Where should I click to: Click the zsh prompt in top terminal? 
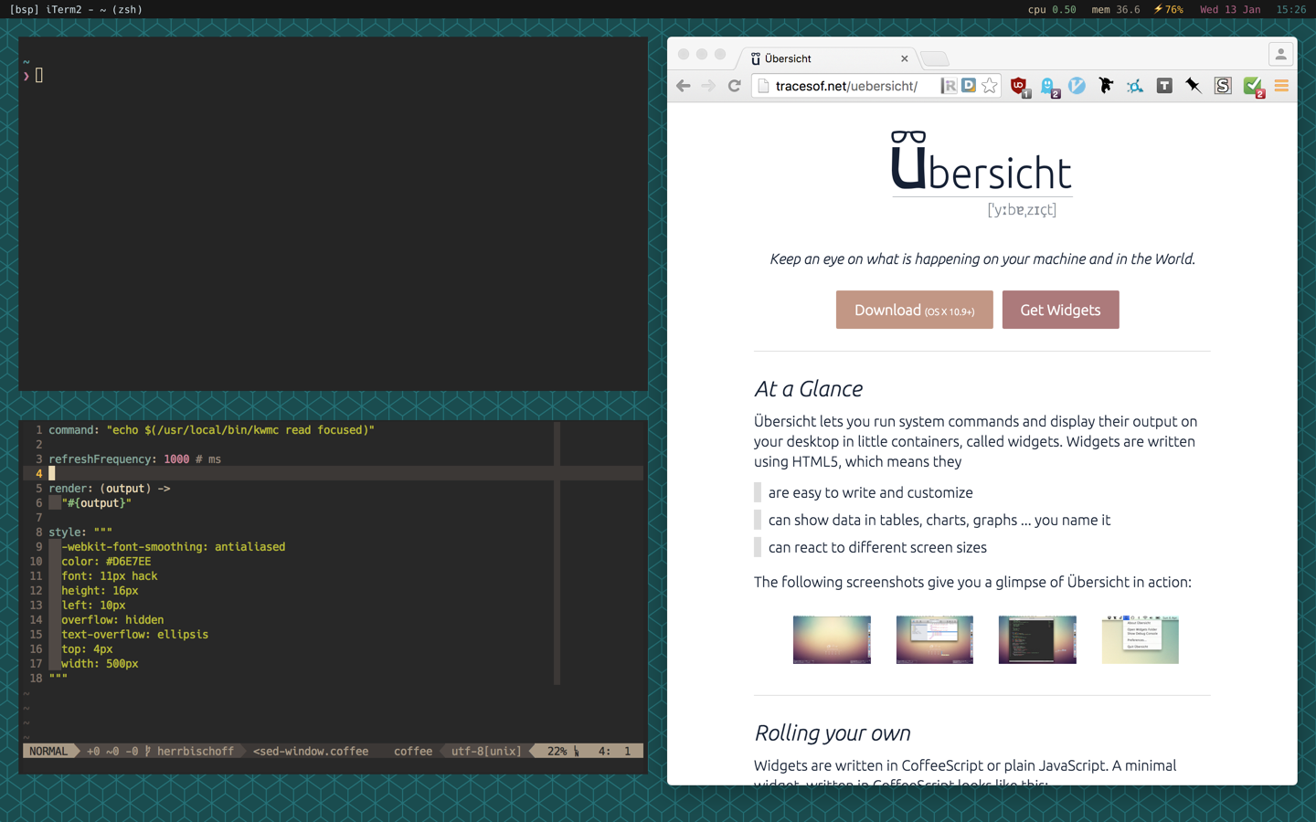(32, 75)
